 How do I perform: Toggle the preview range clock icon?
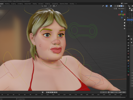109,92
